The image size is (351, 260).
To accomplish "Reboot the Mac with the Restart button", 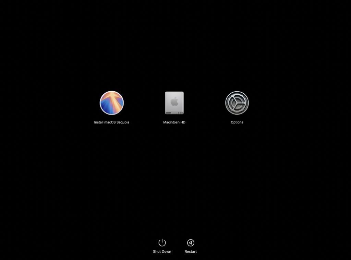I will click(x=191, y=243).
